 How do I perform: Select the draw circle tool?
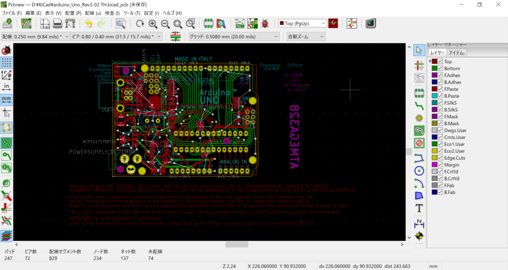click(419, 171)
